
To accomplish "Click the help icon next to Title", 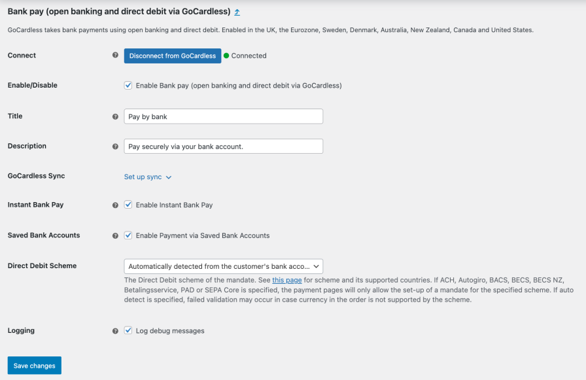I will coord(115,116).
